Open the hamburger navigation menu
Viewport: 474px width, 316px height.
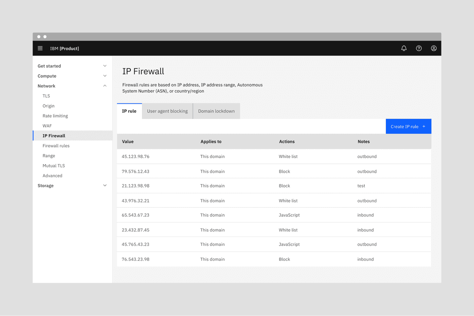tap(40, 48)
